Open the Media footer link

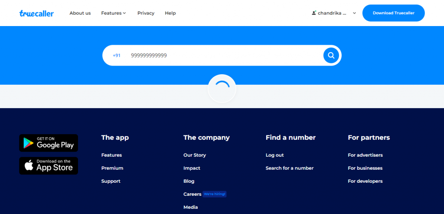[191, 207]
